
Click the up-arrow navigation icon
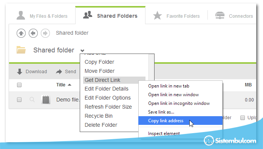tap(21, 33)
